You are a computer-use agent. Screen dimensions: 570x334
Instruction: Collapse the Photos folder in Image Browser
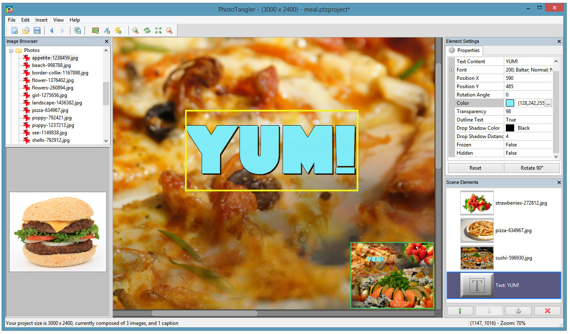point(11,50)
